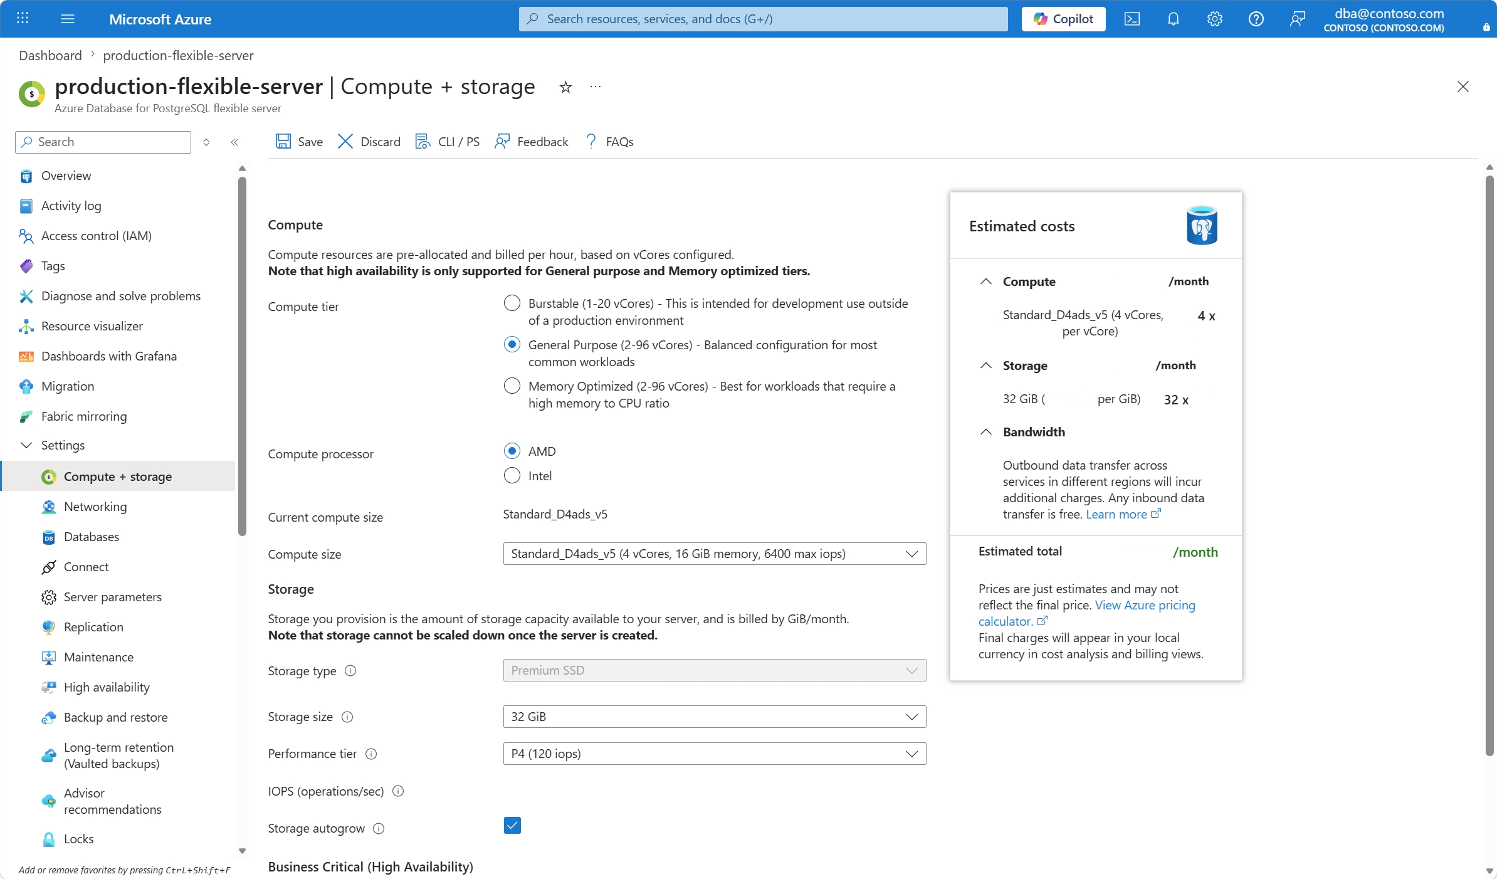Open the Cloud Shell icon in header
Viewport: 1497px width, 879px height.
tap(1132, 19)
